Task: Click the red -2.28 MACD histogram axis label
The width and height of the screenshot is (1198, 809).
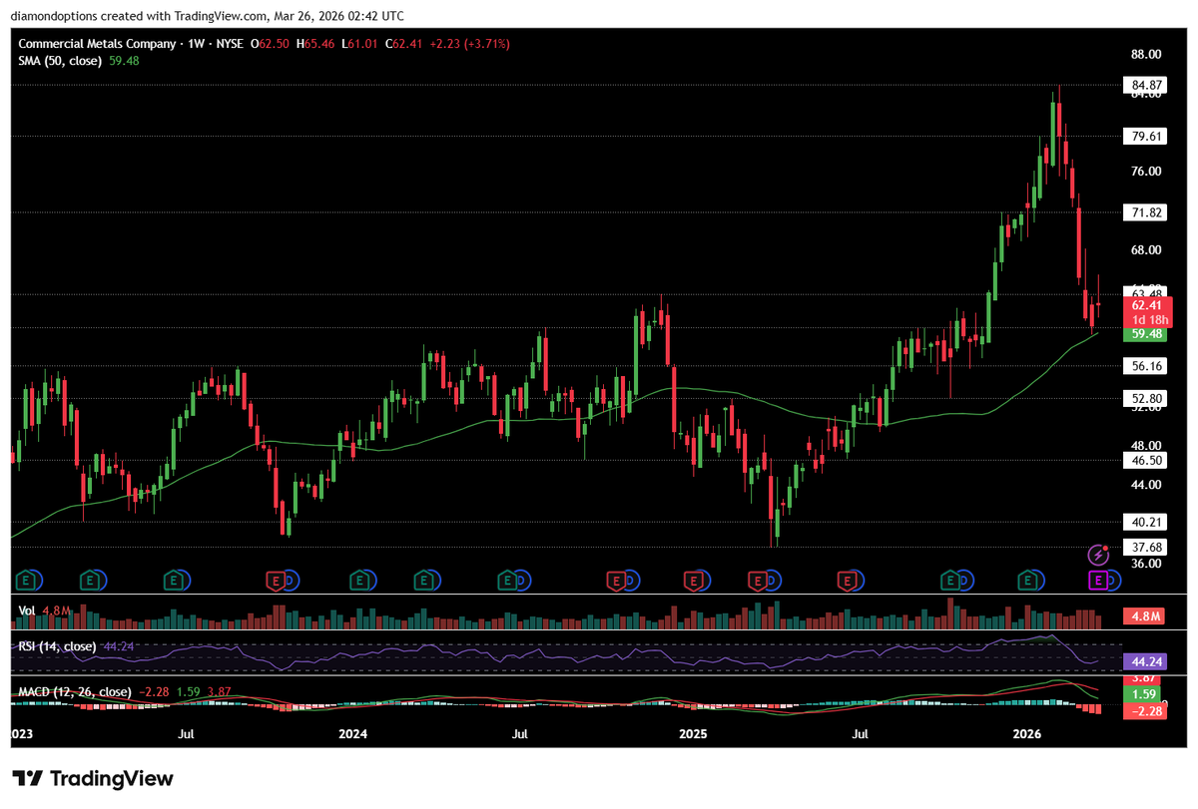Action: pyautogui.click(x=1144, y=710)
